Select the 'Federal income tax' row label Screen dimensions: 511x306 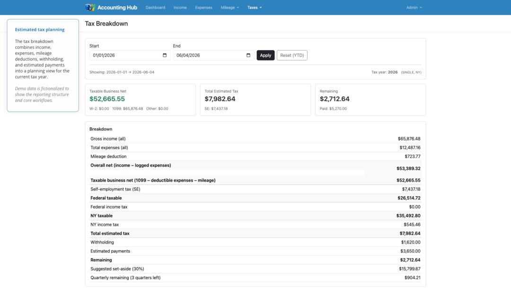coord(109,207)
